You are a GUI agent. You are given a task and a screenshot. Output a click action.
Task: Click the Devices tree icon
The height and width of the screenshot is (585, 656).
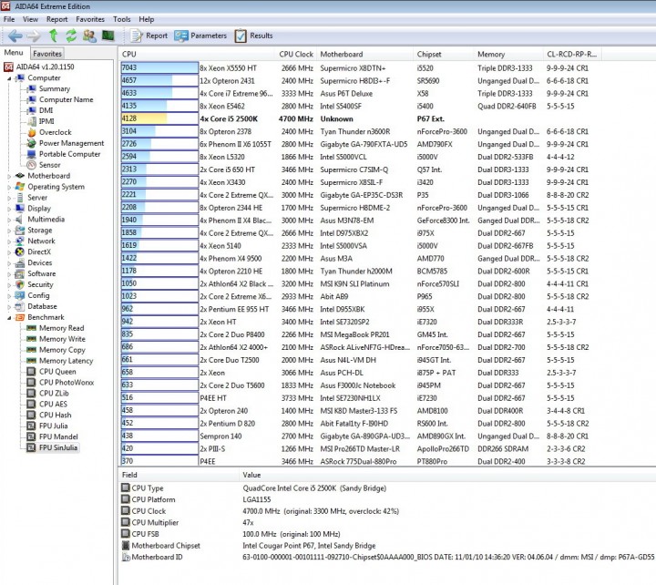pos(20,262)
